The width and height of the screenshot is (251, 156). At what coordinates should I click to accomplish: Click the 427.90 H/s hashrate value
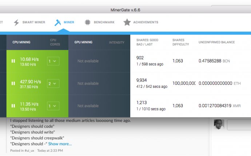pyautogui.click(x=31, y=82)
